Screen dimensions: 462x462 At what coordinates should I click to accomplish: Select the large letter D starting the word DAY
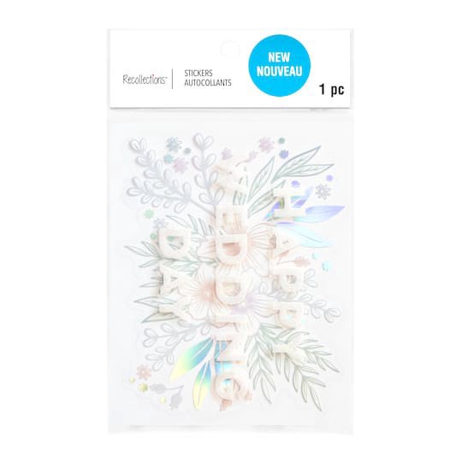pyautogui.click(x=173, y=243)
